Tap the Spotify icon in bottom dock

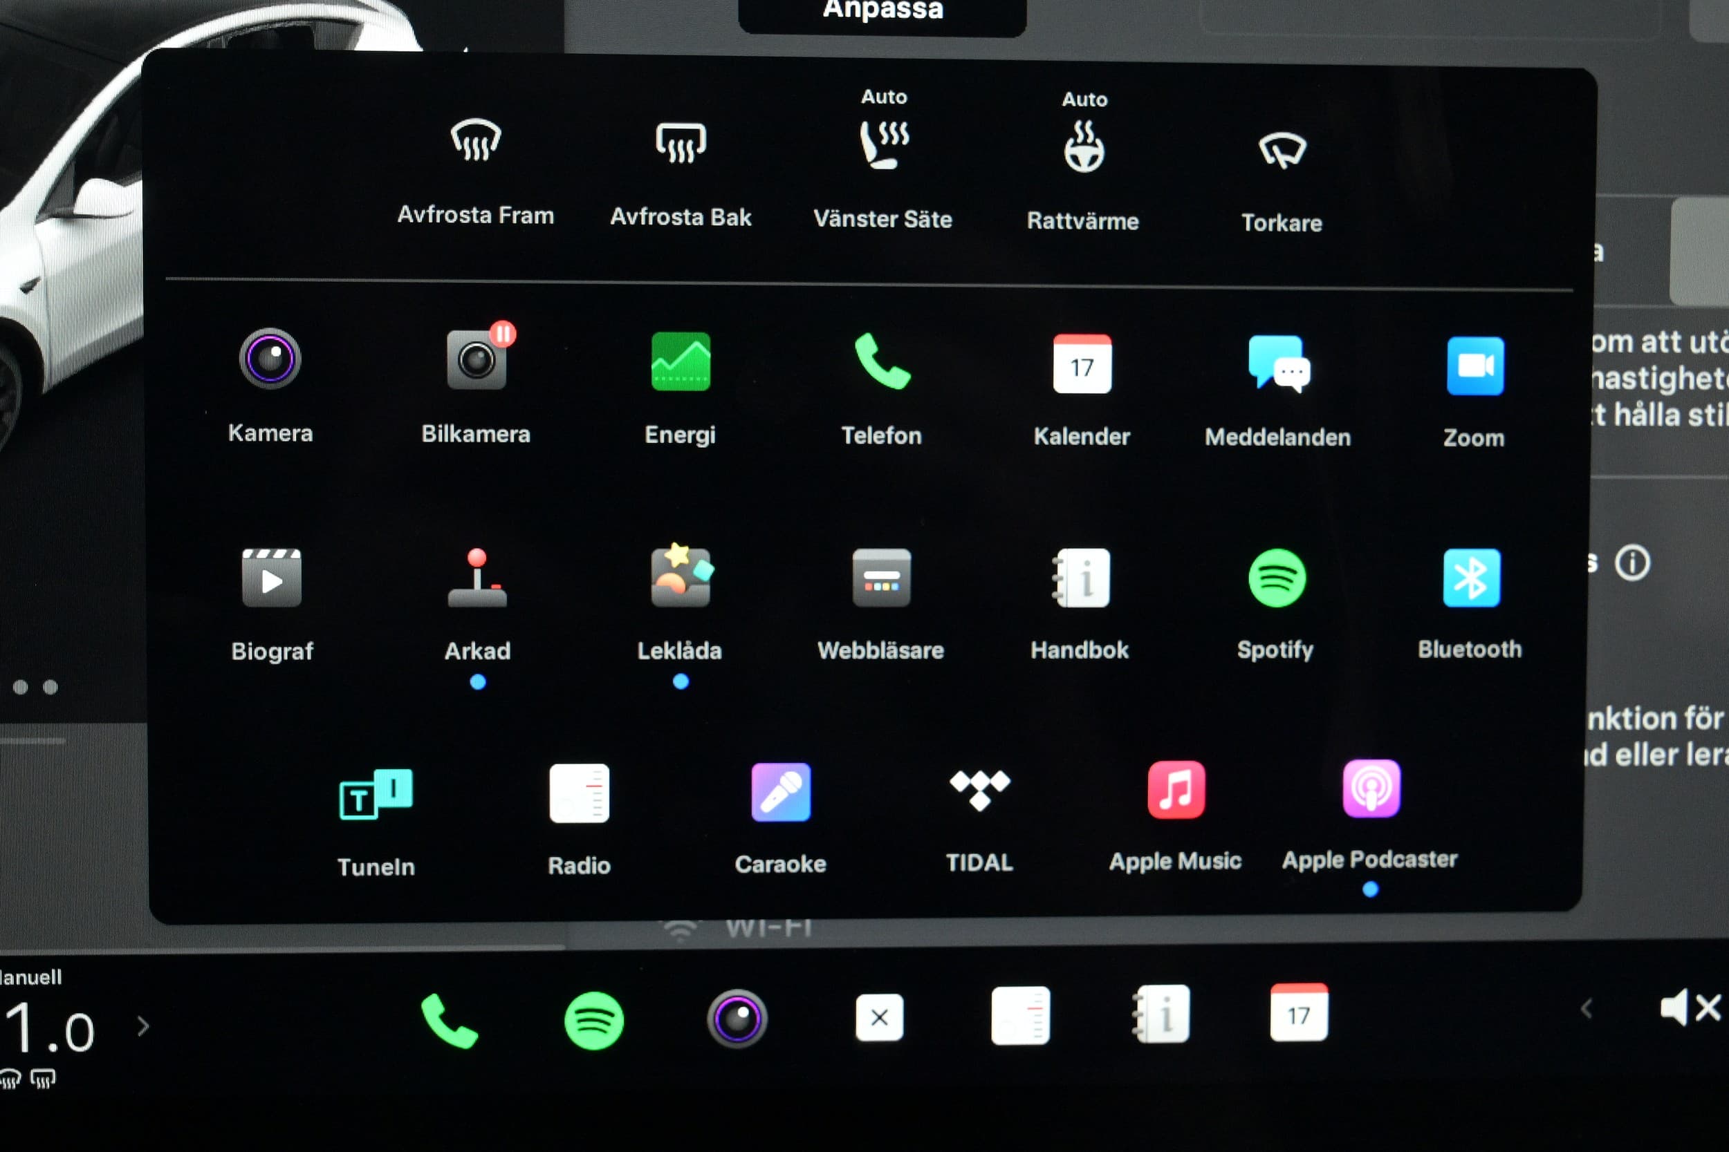click(594, 1021)
